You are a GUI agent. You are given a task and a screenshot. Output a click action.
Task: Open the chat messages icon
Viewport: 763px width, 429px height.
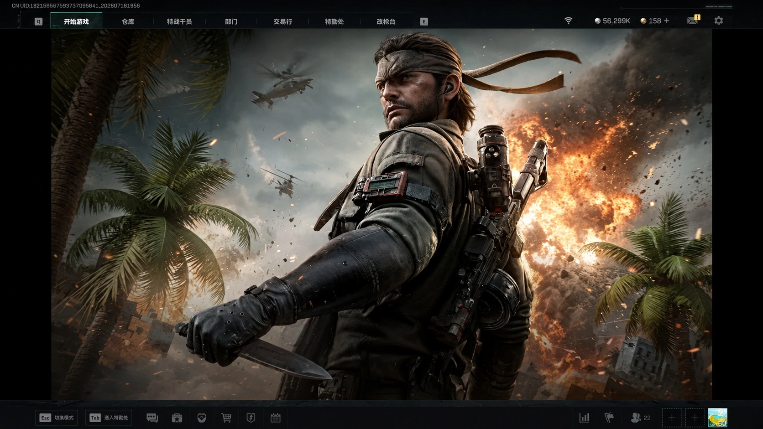point(152,418)
